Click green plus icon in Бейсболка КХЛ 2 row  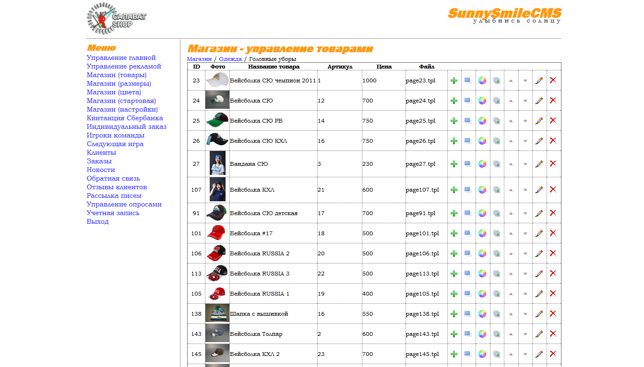pos(454,354)
